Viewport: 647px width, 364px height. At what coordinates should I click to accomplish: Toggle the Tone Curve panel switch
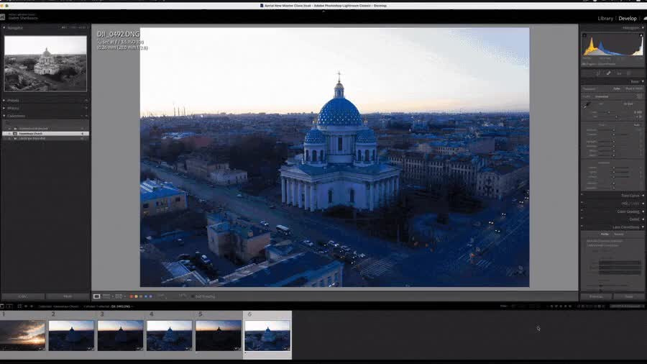coord(582,194)
